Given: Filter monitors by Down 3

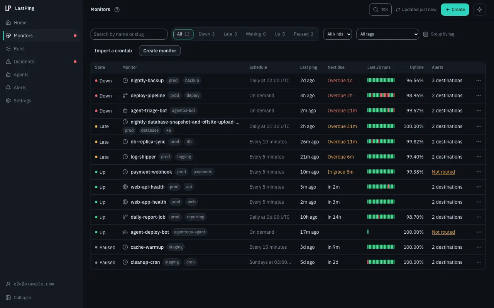Looking at the screenshot, I should point(206,34).
